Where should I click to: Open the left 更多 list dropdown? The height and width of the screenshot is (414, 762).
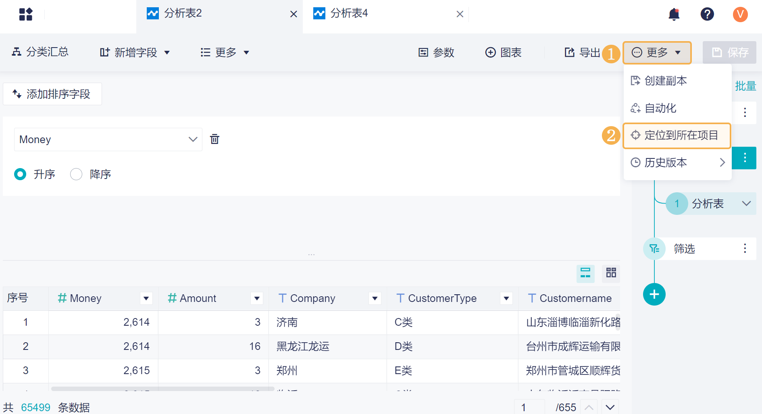click(x=225, y=52)
